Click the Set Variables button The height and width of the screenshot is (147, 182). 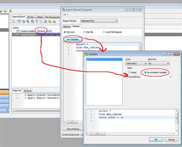tap(73, 40)
